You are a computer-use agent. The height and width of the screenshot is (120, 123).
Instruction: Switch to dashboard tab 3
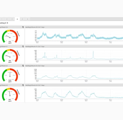[12, 19]
